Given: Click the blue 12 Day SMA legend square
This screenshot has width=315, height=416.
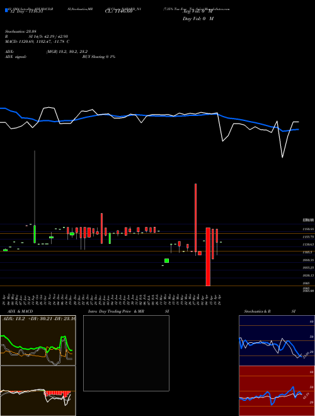Looking at the screenshot, I should pyautogui.click(x=6, y=11).
